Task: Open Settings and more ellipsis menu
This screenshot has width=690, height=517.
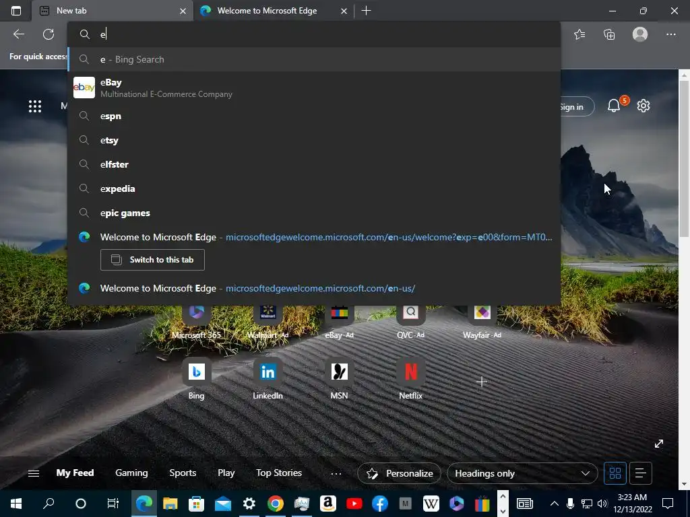Action: pyautogui.click(x=670, y=34)
